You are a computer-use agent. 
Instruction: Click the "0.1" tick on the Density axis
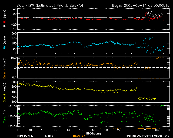[x=14, y=77]
